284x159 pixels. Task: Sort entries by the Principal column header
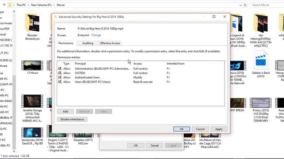coord(80,64)
